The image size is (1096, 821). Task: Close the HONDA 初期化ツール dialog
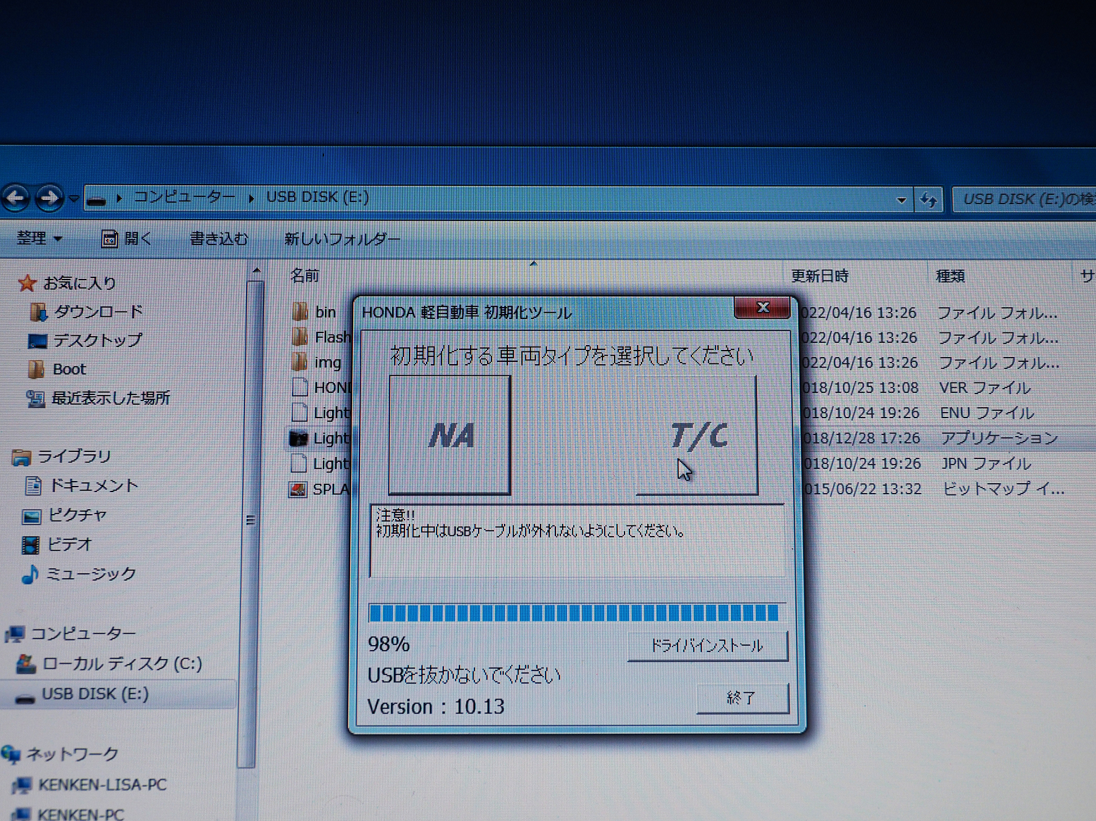pyautogui.click(x=762, y=308)
